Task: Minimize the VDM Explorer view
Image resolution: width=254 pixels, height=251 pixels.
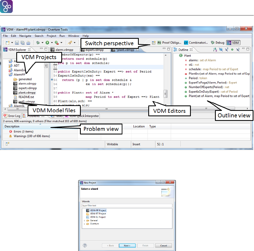Action: (x=41, y=49)
